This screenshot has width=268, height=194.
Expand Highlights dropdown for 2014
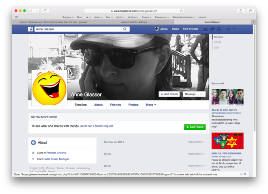[196, 154]
